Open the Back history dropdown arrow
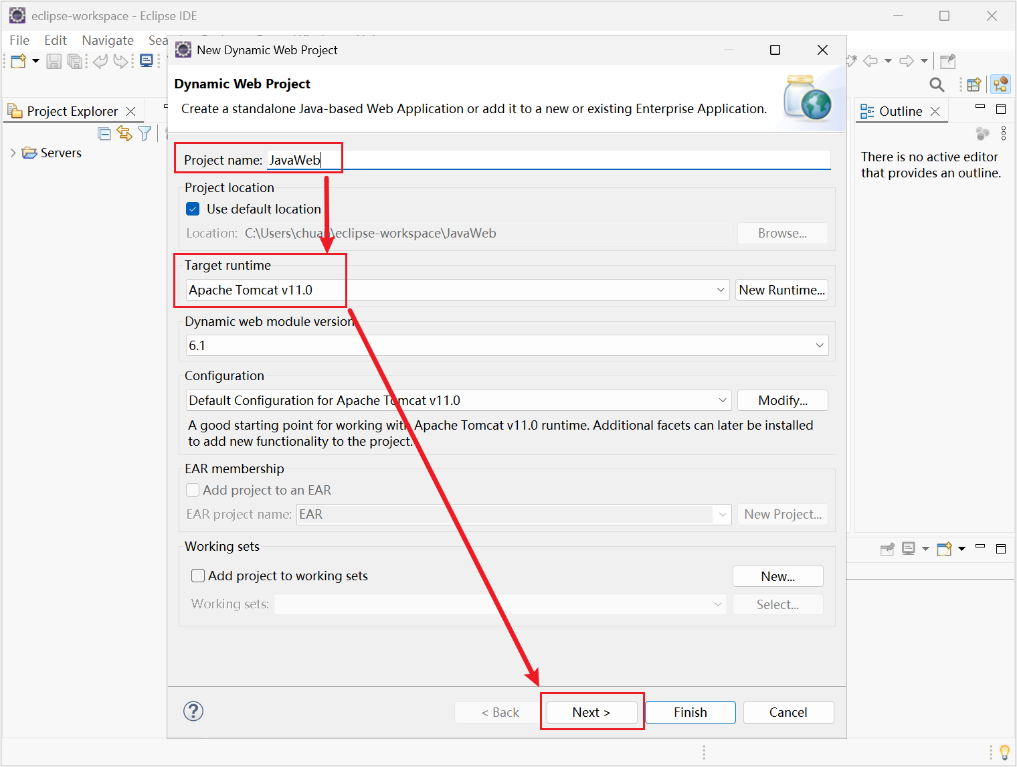Screen dimensions: 1017x767 (888, 61)
